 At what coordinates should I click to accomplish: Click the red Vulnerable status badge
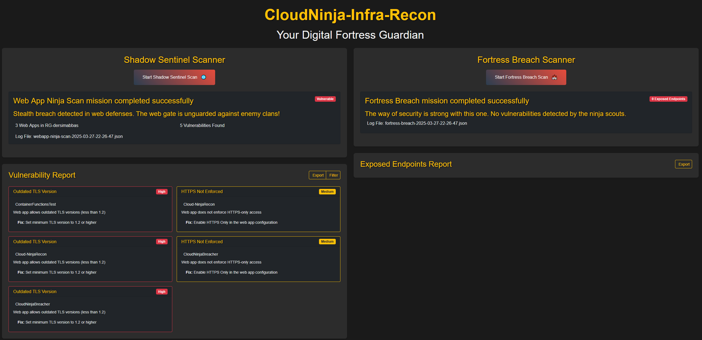325,99
